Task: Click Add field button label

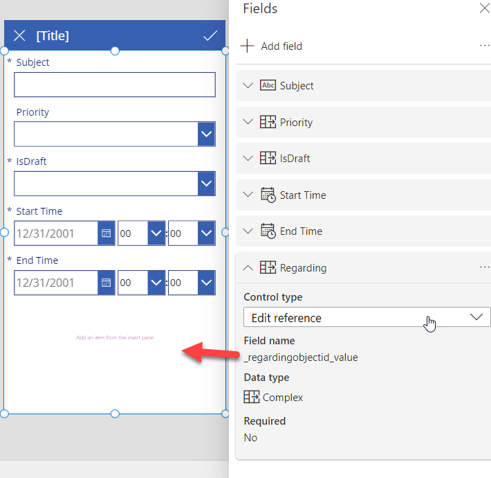Action: click(x=281, y=46)
